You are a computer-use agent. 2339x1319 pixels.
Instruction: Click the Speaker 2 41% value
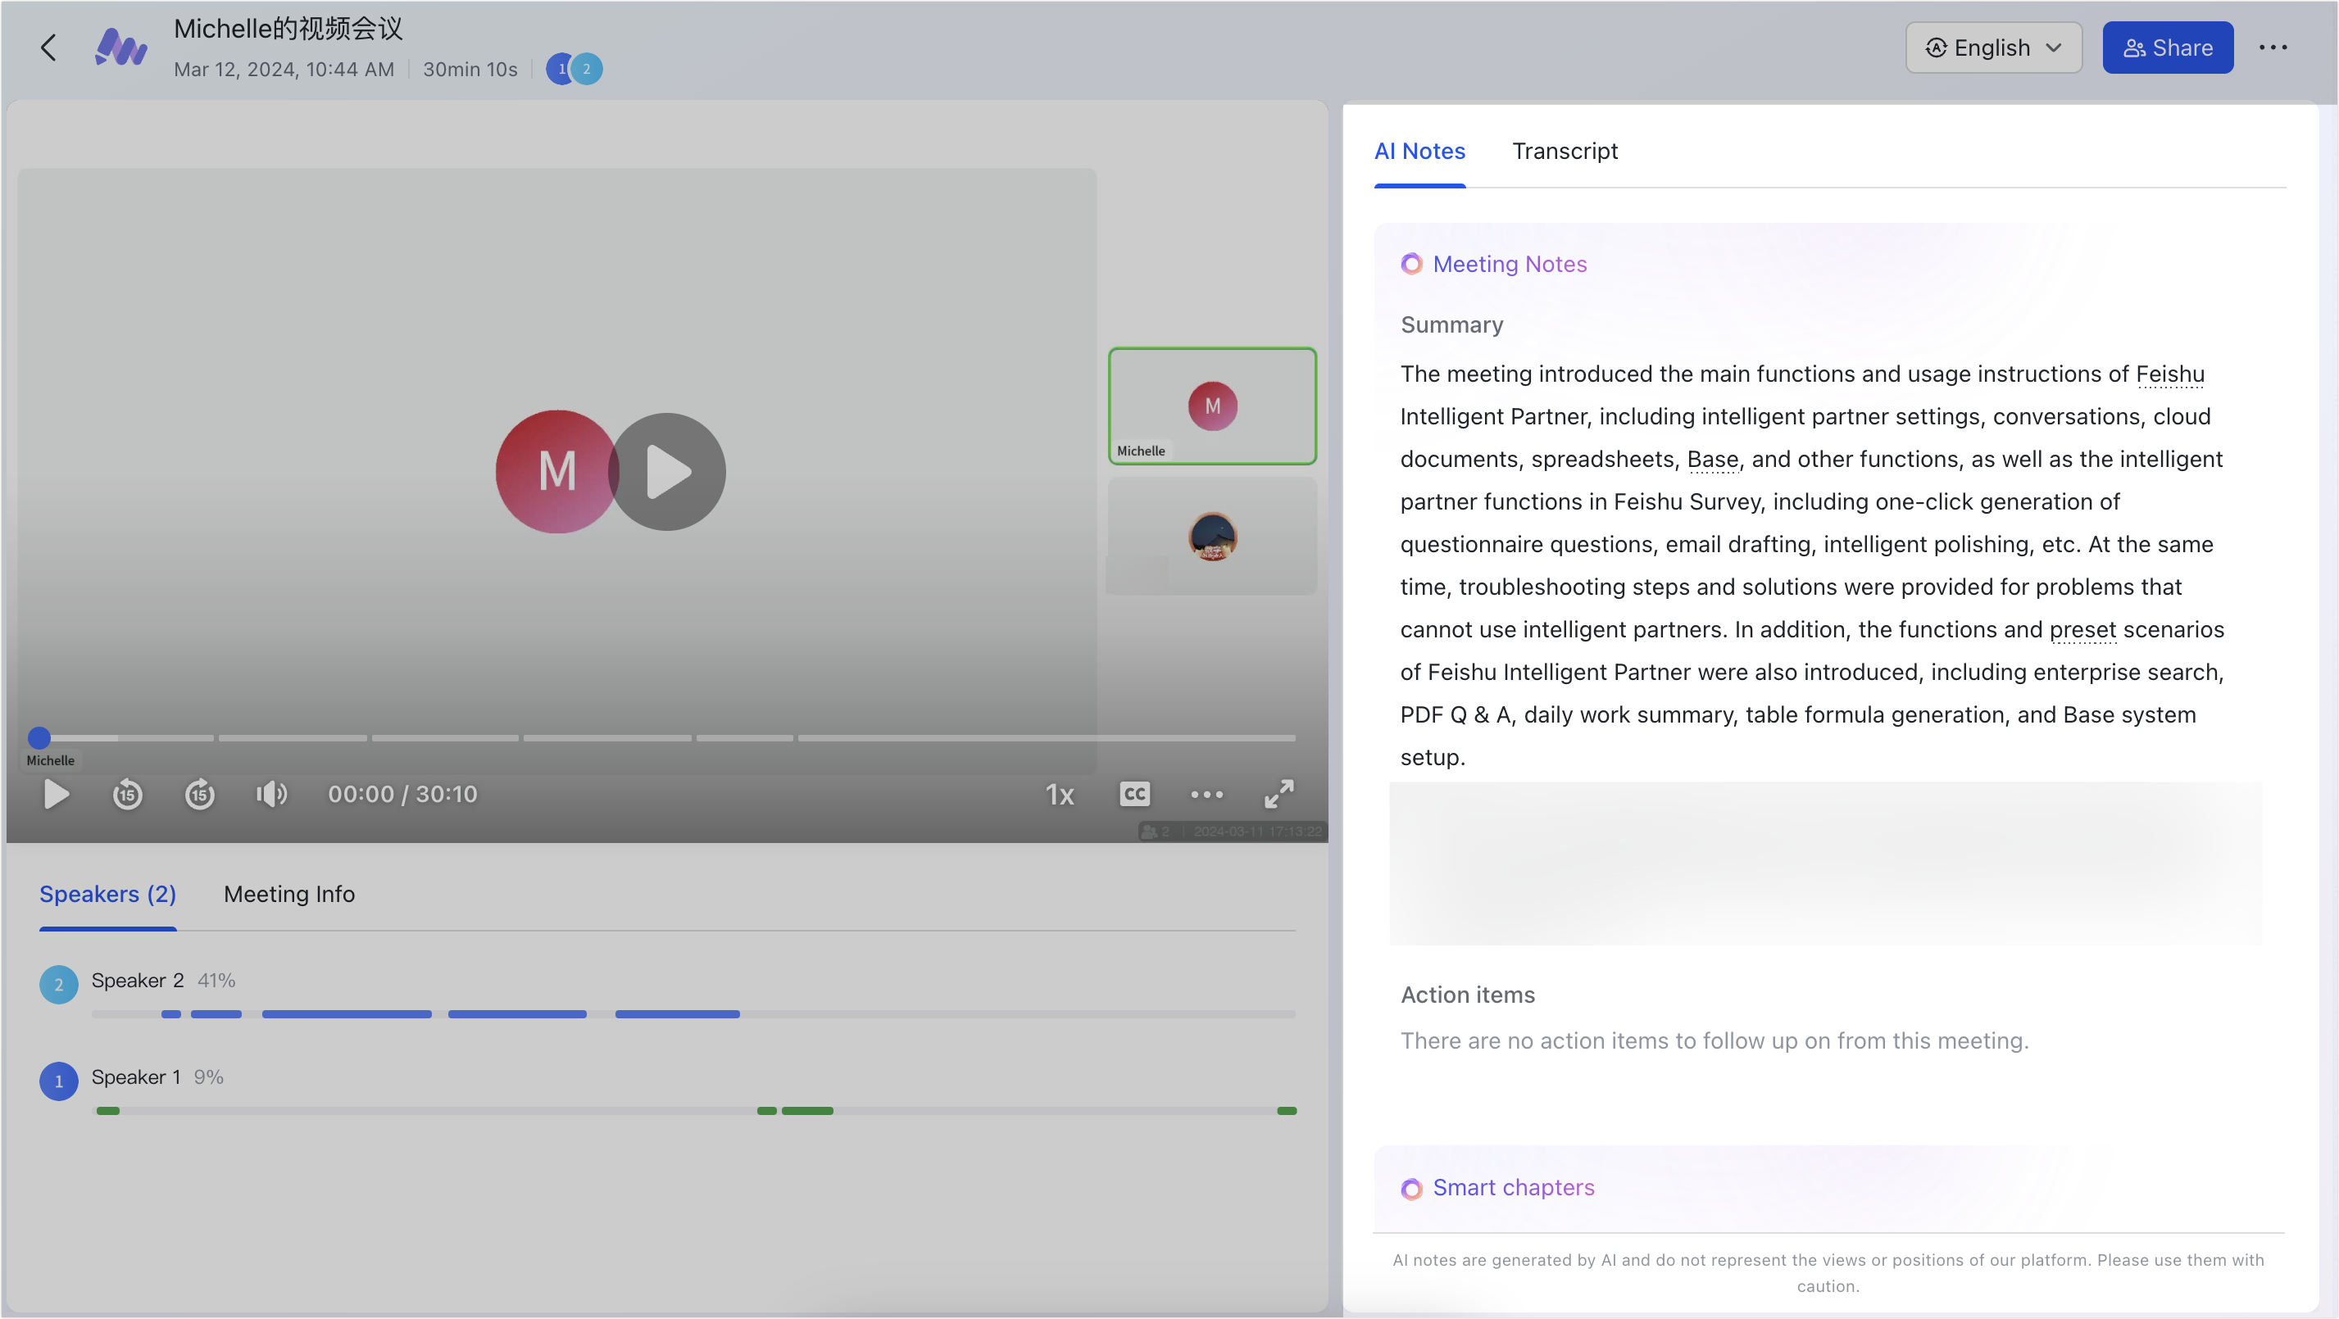216,981
